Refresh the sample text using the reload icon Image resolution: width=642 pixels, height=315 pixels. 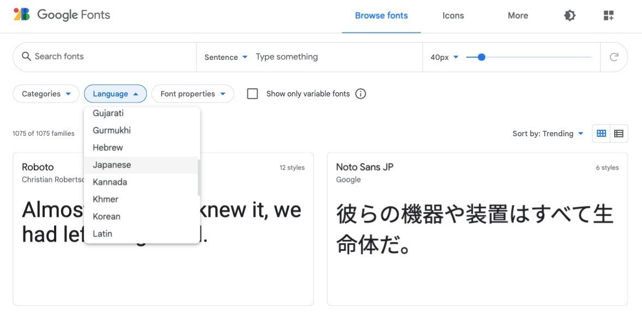pos(614,56)
